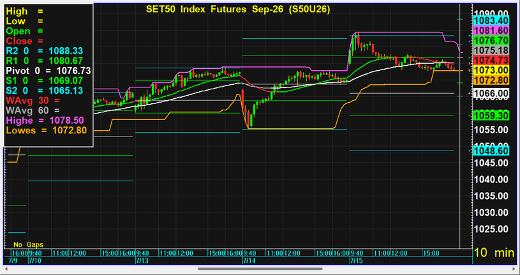Click the Low legend row
This screenshot has width=520, height=275.
point(25,21)
